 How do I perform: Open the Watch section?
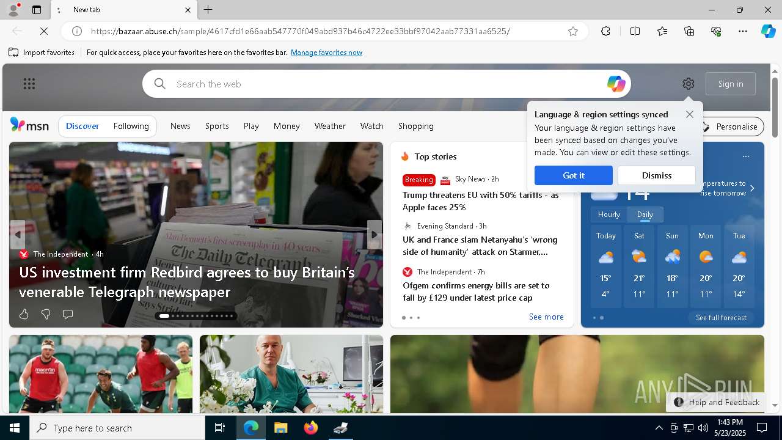point(372,126)
